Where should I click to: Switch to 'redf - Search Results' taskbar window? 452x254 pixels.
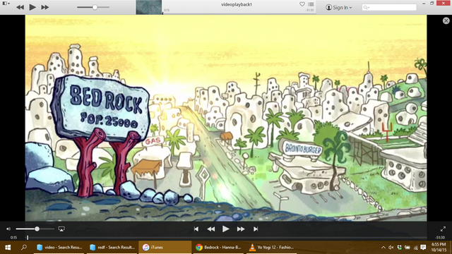[112, 248]
